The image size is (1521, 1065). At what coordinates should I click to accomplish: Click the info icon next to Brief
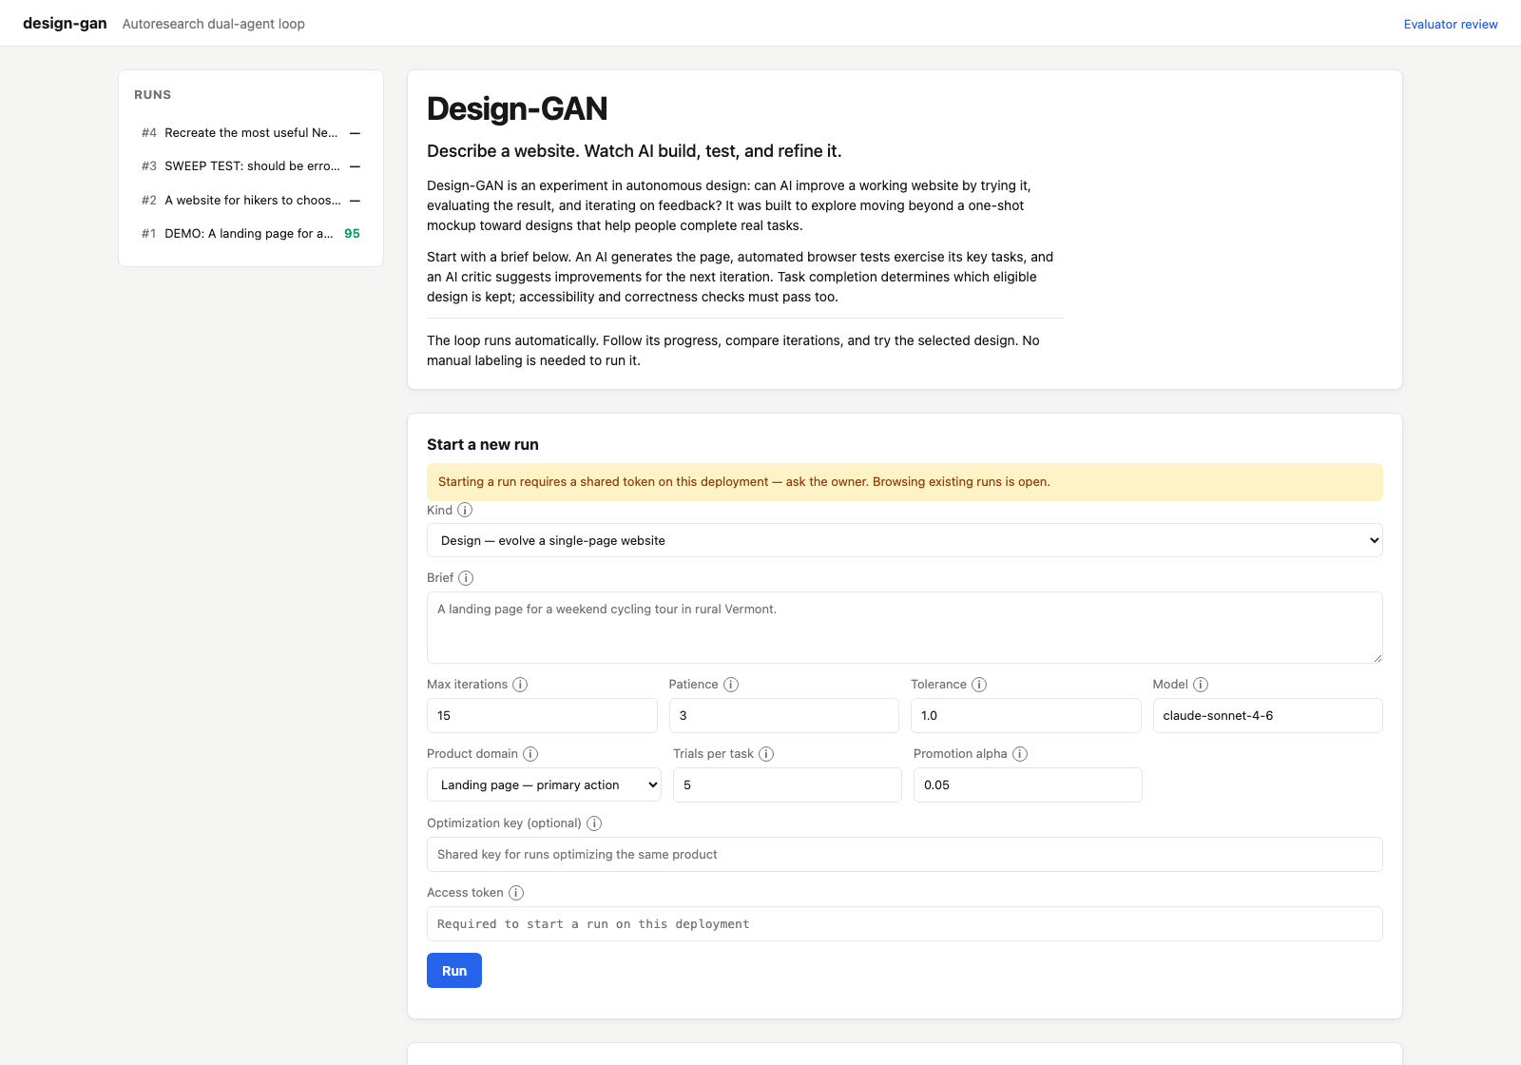pyautogui.click(x=466, y=577)
